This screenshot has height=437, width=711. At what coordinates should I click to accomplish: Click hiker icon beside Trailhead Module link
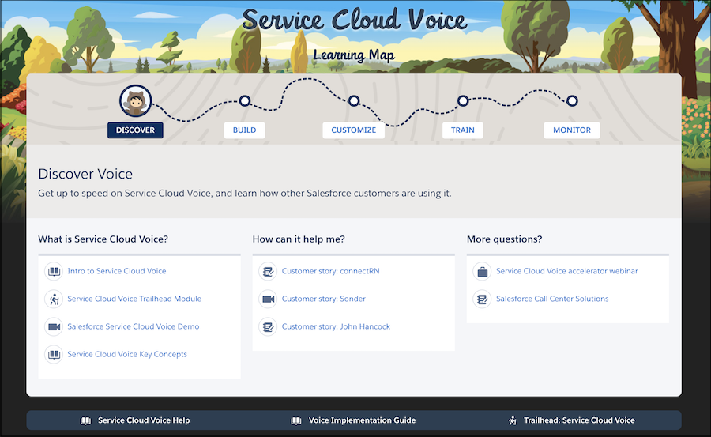pos(54,299)
